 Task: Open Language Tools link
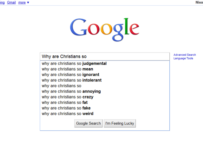click(183, 58)
